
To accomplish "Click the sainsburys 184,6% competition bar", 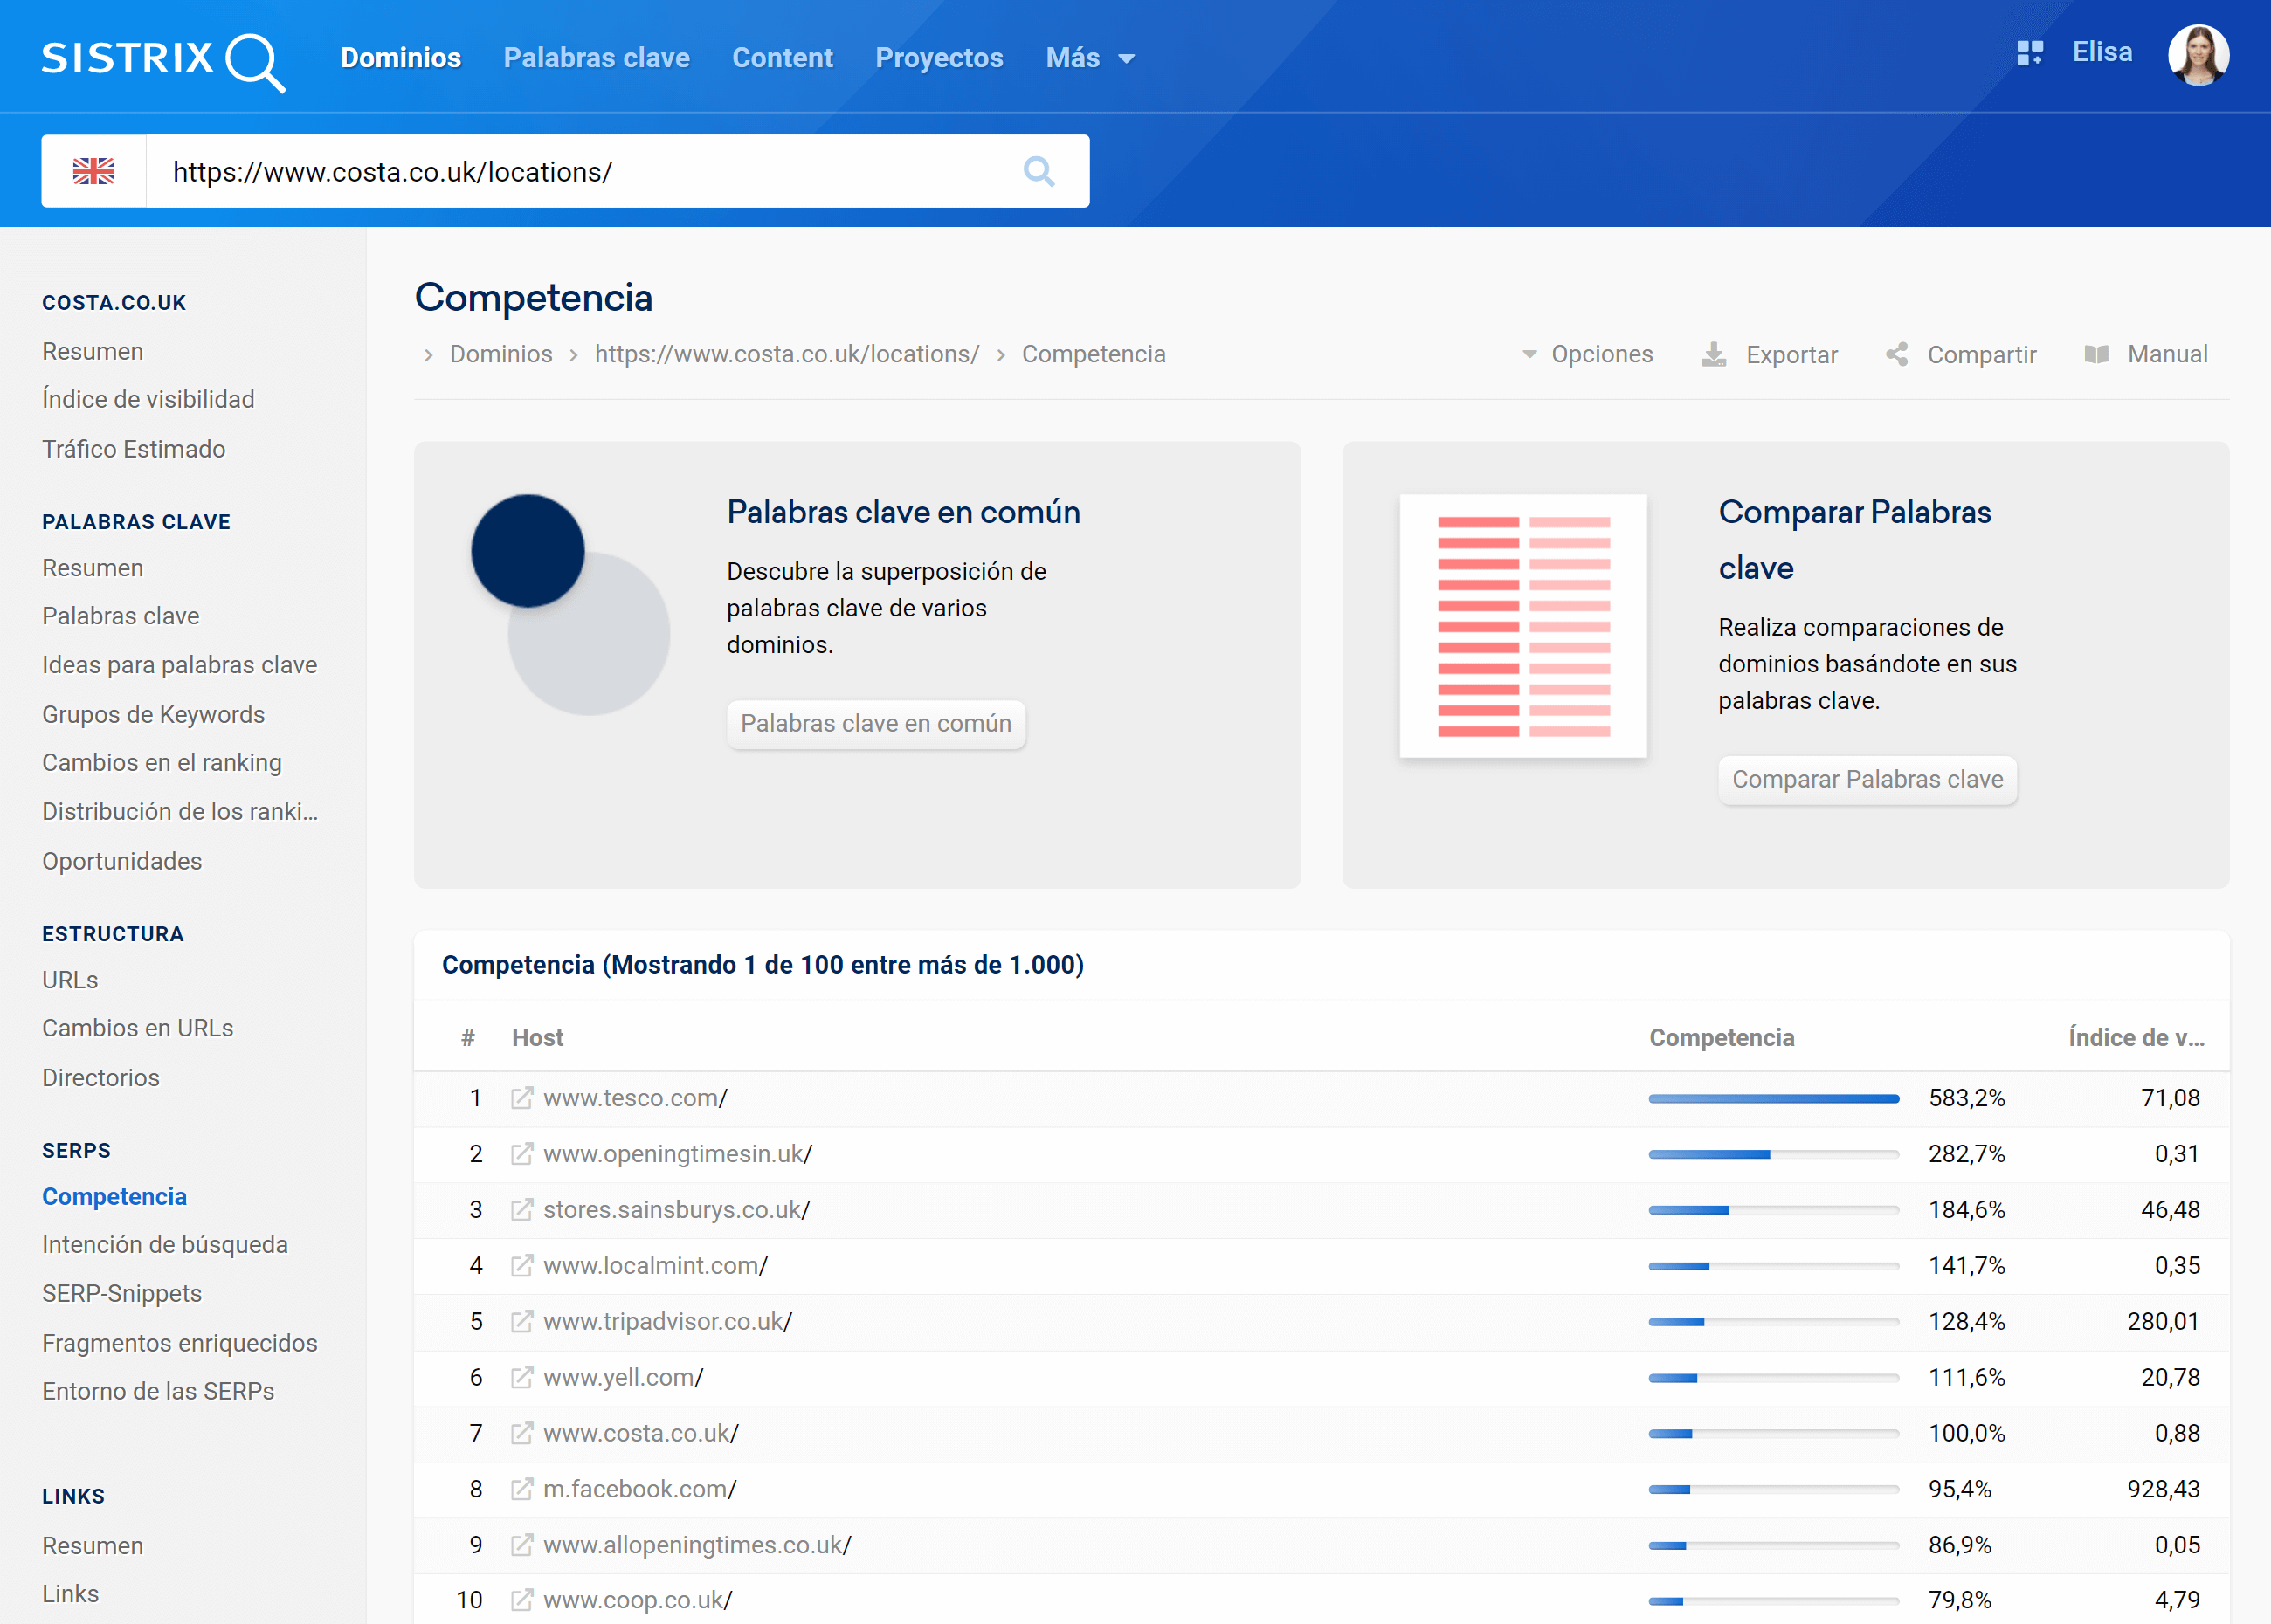I will coord(1773,1211).
